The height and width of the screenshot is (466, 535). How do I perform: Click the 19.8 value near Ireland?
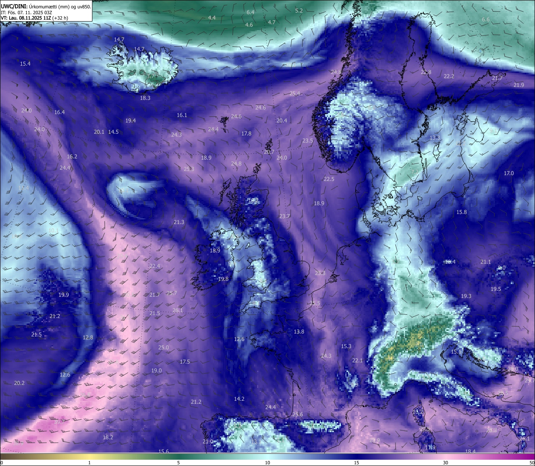pos(223,279)
